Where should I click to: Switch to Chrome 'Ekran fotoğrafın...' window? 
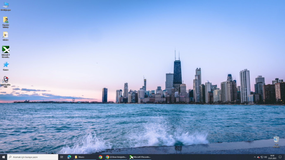(116, 157)
